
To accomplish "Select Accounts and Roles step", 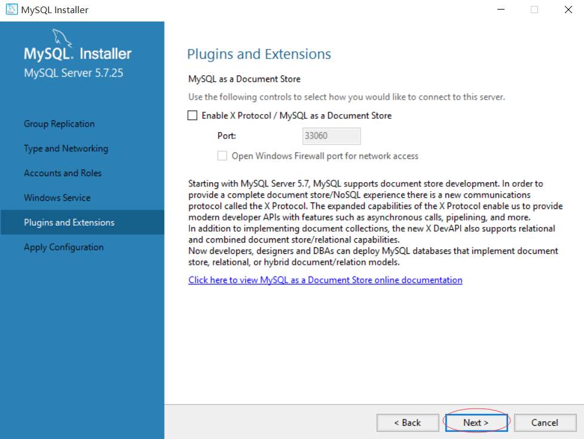I will pyautogui.click(x=63, y=173).
